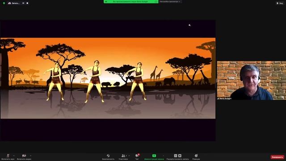286x161 pixels.
Task: Expand audio options arrow next to microphone
Action: click(x=14, y=156)
